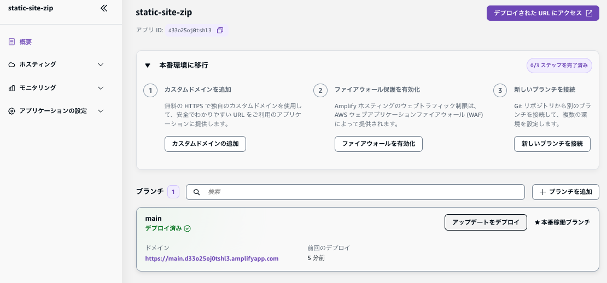
Task: Click ファイアウォールを有効化 button
Action: click(x=378, y=144)
